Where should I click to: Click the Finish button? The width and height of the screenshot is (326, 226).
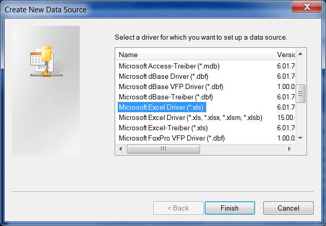(230, 208)
